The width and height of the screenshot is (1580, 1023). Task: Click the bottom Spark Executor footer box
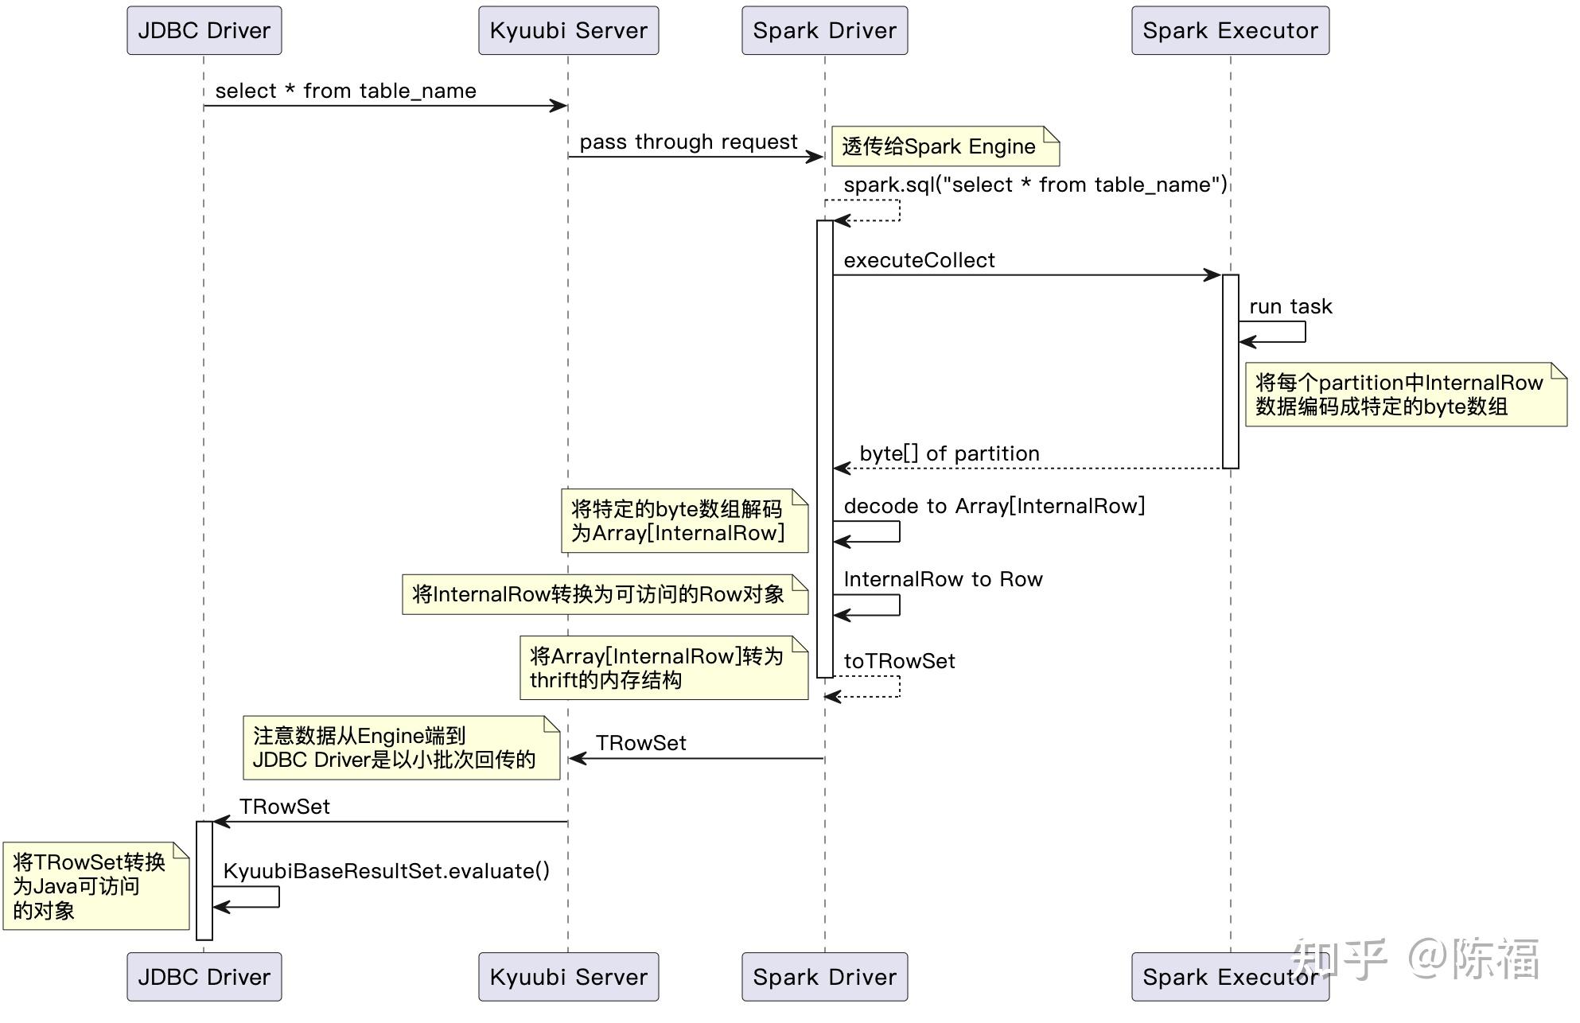tap(1231, 977)
